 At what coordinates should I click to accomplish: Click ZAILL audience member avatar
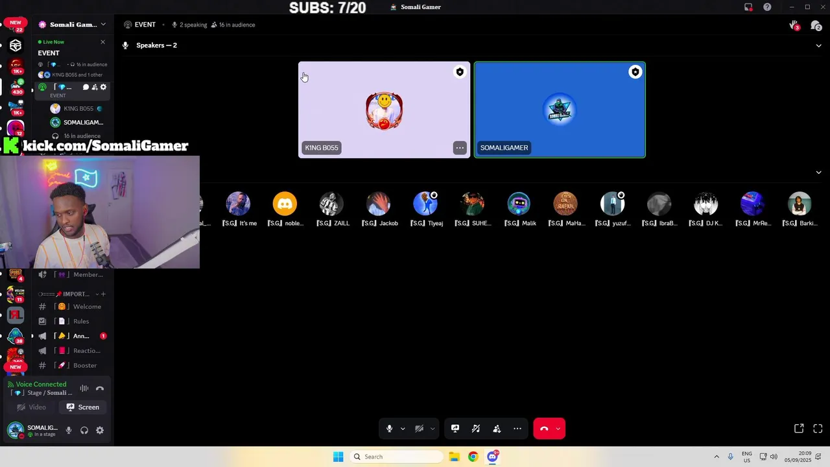pos(331,204)
